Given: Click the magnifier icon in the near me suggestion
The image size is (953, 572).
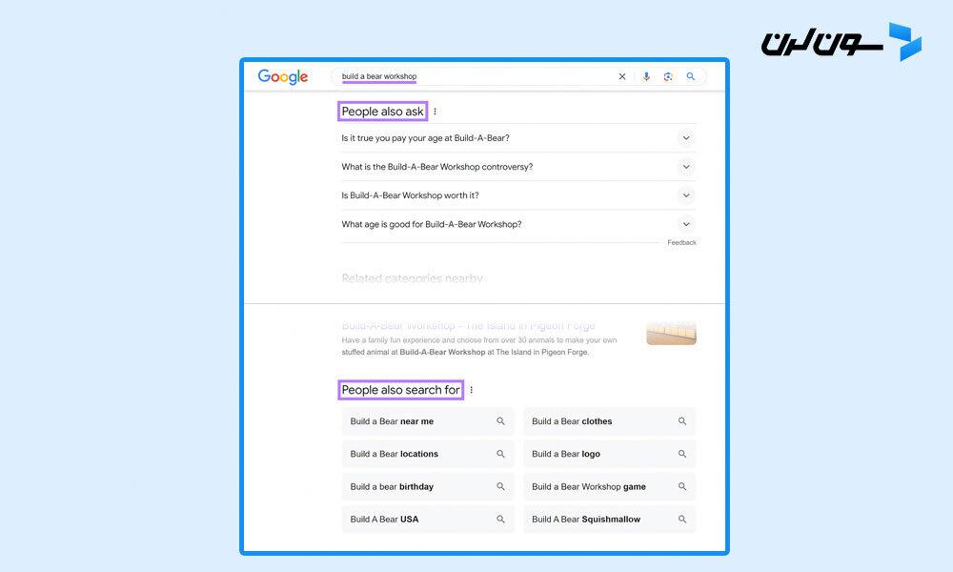Looking at the screenshot, I should [x=501, y=421].
